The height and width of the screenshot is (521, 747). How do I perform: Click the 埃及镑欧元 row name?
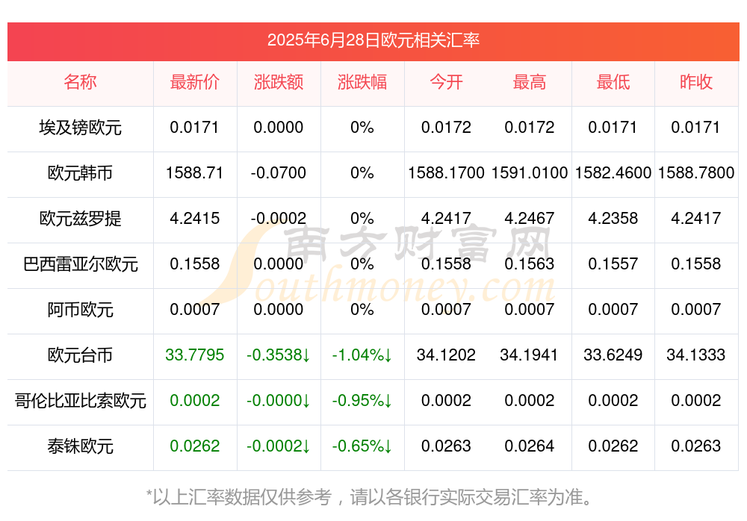tap(80, 128)
